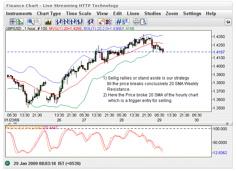237x171 pixels.
Task: Open the Zoom menu
Action: point(172,14)
